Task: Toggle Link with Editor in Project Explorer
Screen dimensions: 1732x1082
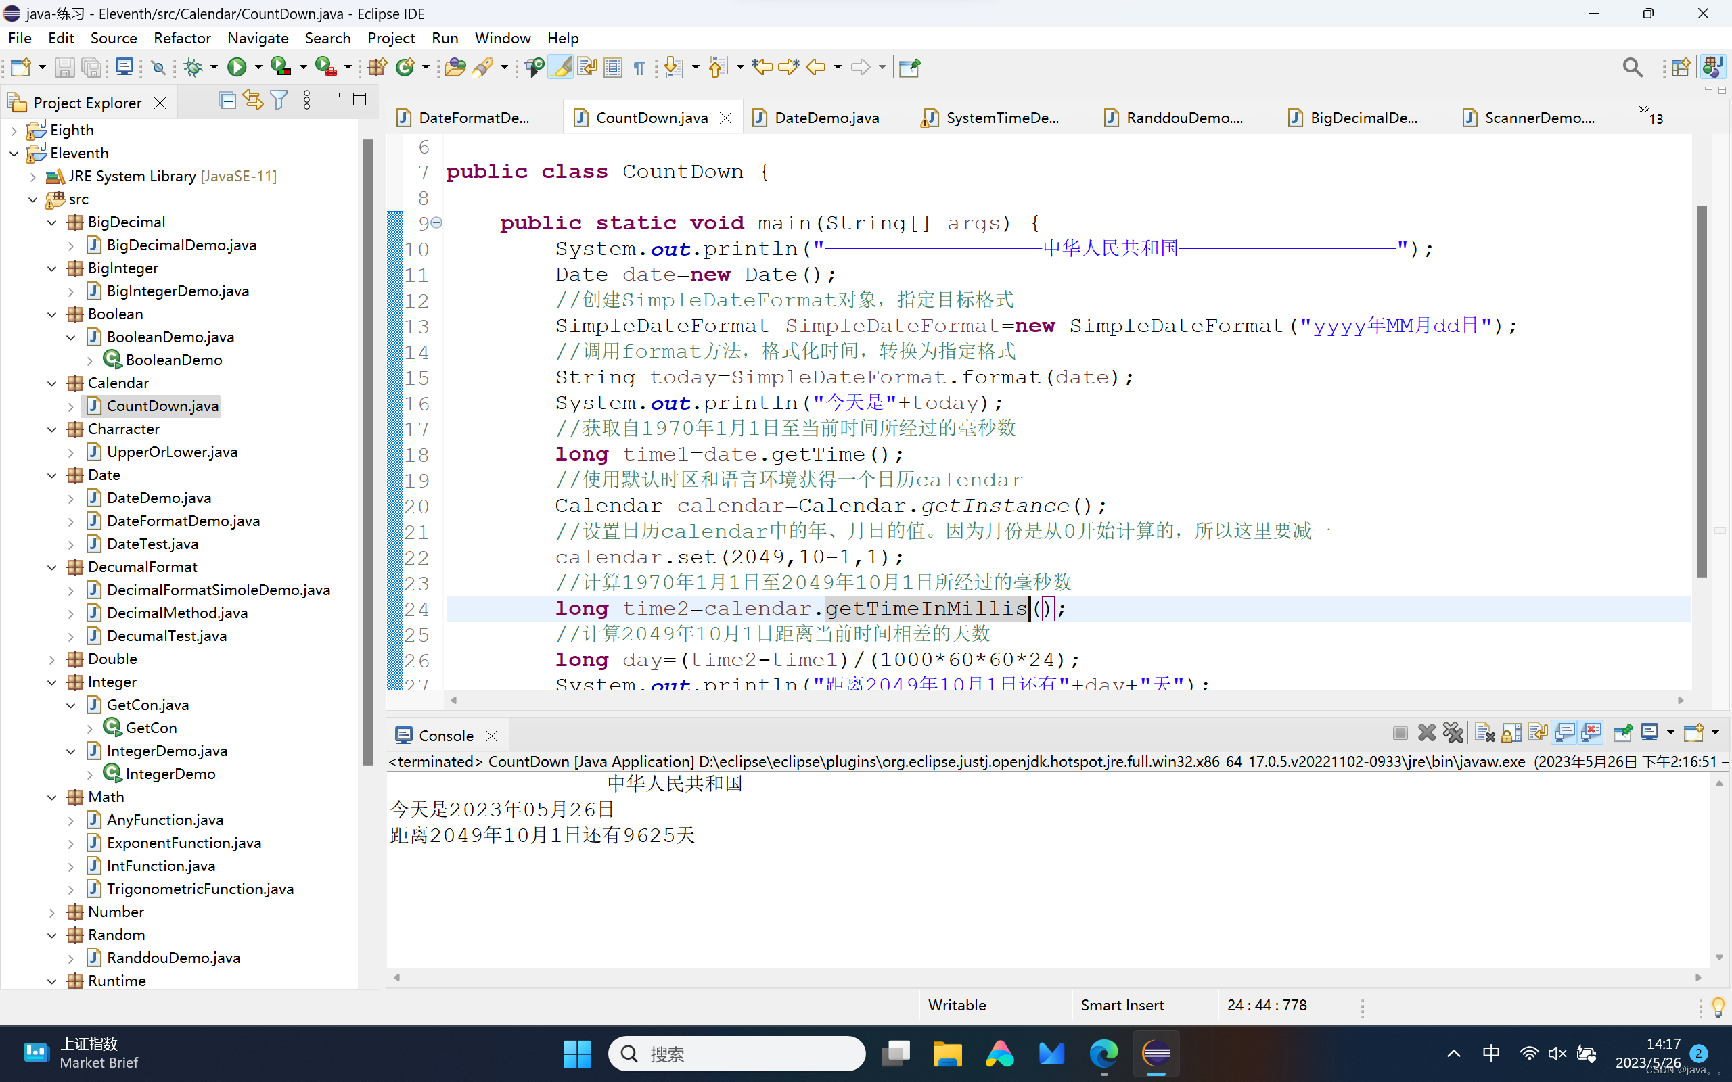Action: click(x=252, y=101)
